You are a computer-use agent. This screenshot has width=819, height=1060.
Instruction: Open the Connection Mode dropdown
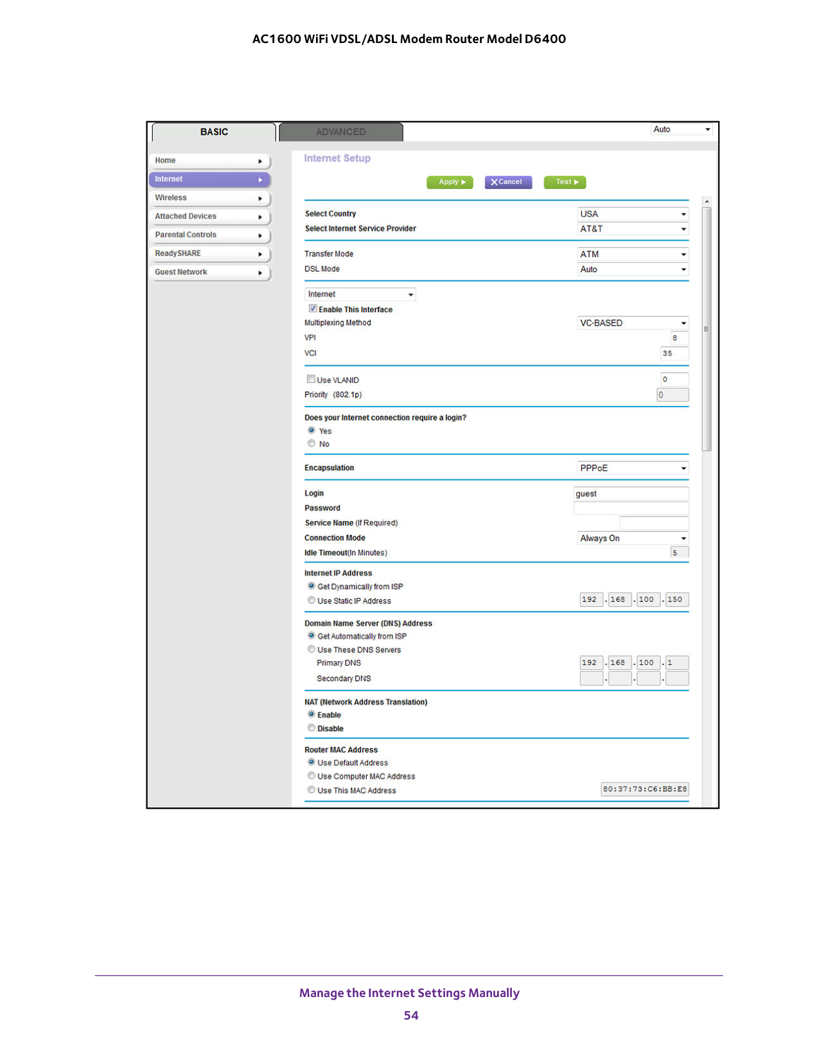633,538
